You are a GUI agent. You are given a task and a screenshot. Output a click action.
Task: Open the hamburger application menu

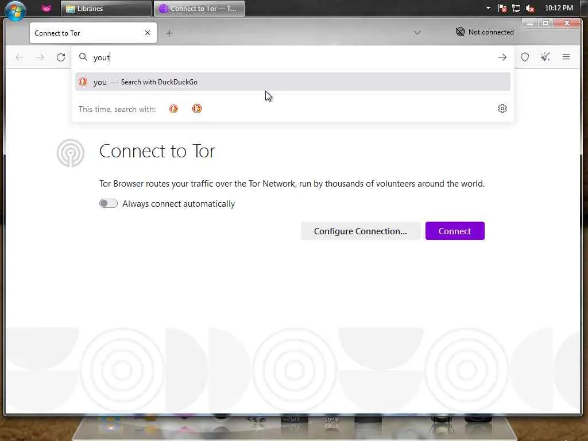(566, 57)
